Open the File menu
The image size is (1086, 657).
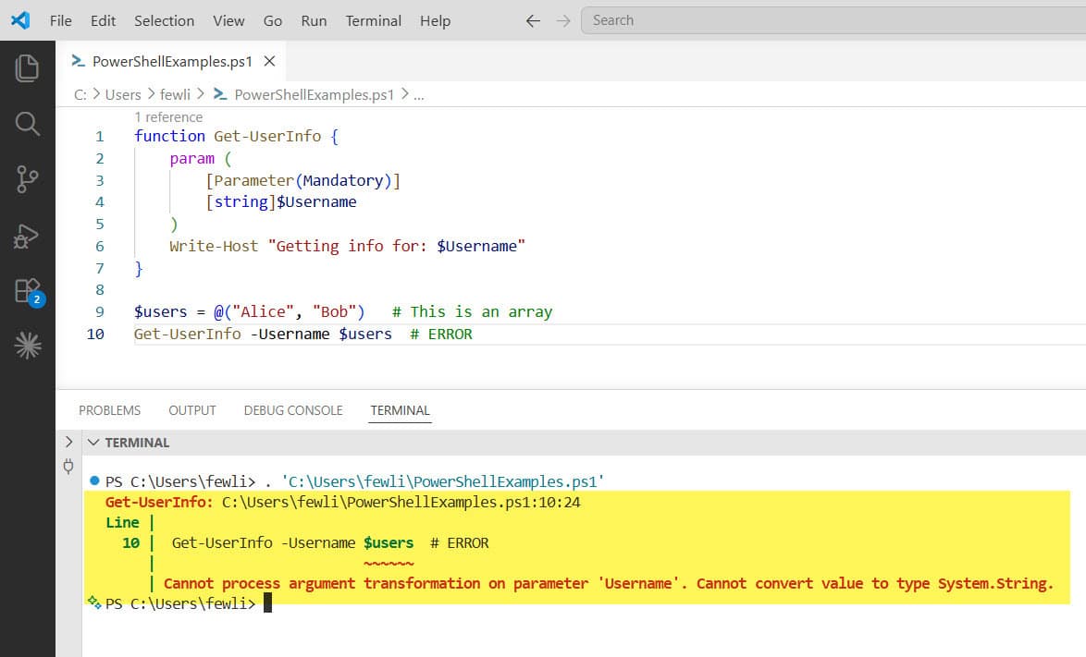coord(60,20)
